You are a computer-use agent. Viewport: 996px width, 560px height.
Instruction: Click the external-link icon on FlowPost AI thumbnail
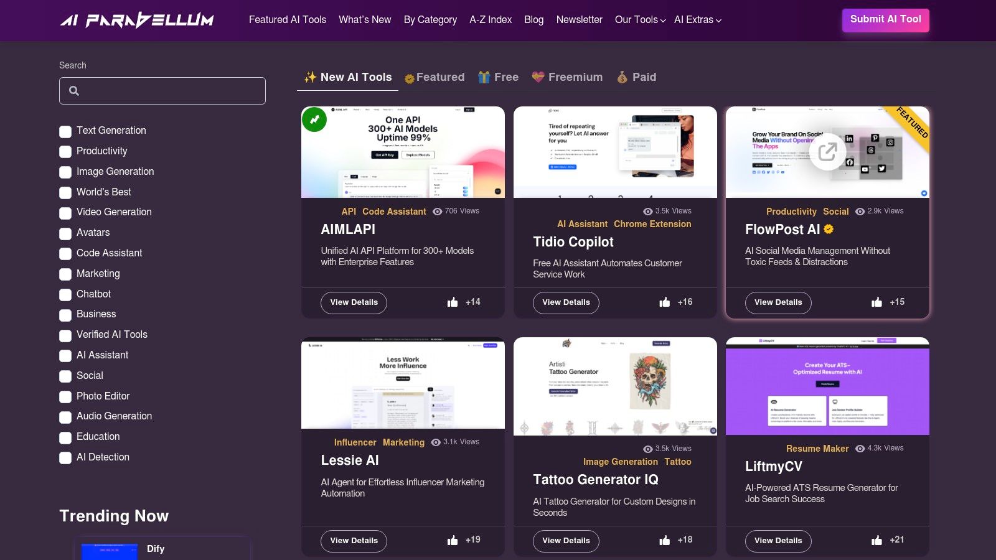(827, 152)
